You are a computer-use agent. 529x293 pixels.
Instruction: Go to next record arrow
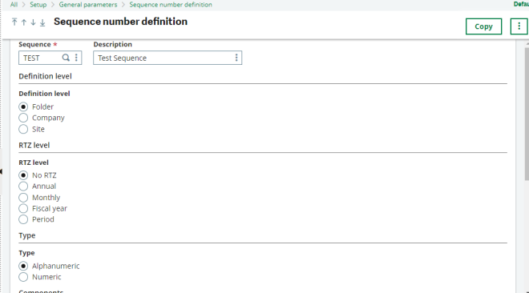coord(33,22)
